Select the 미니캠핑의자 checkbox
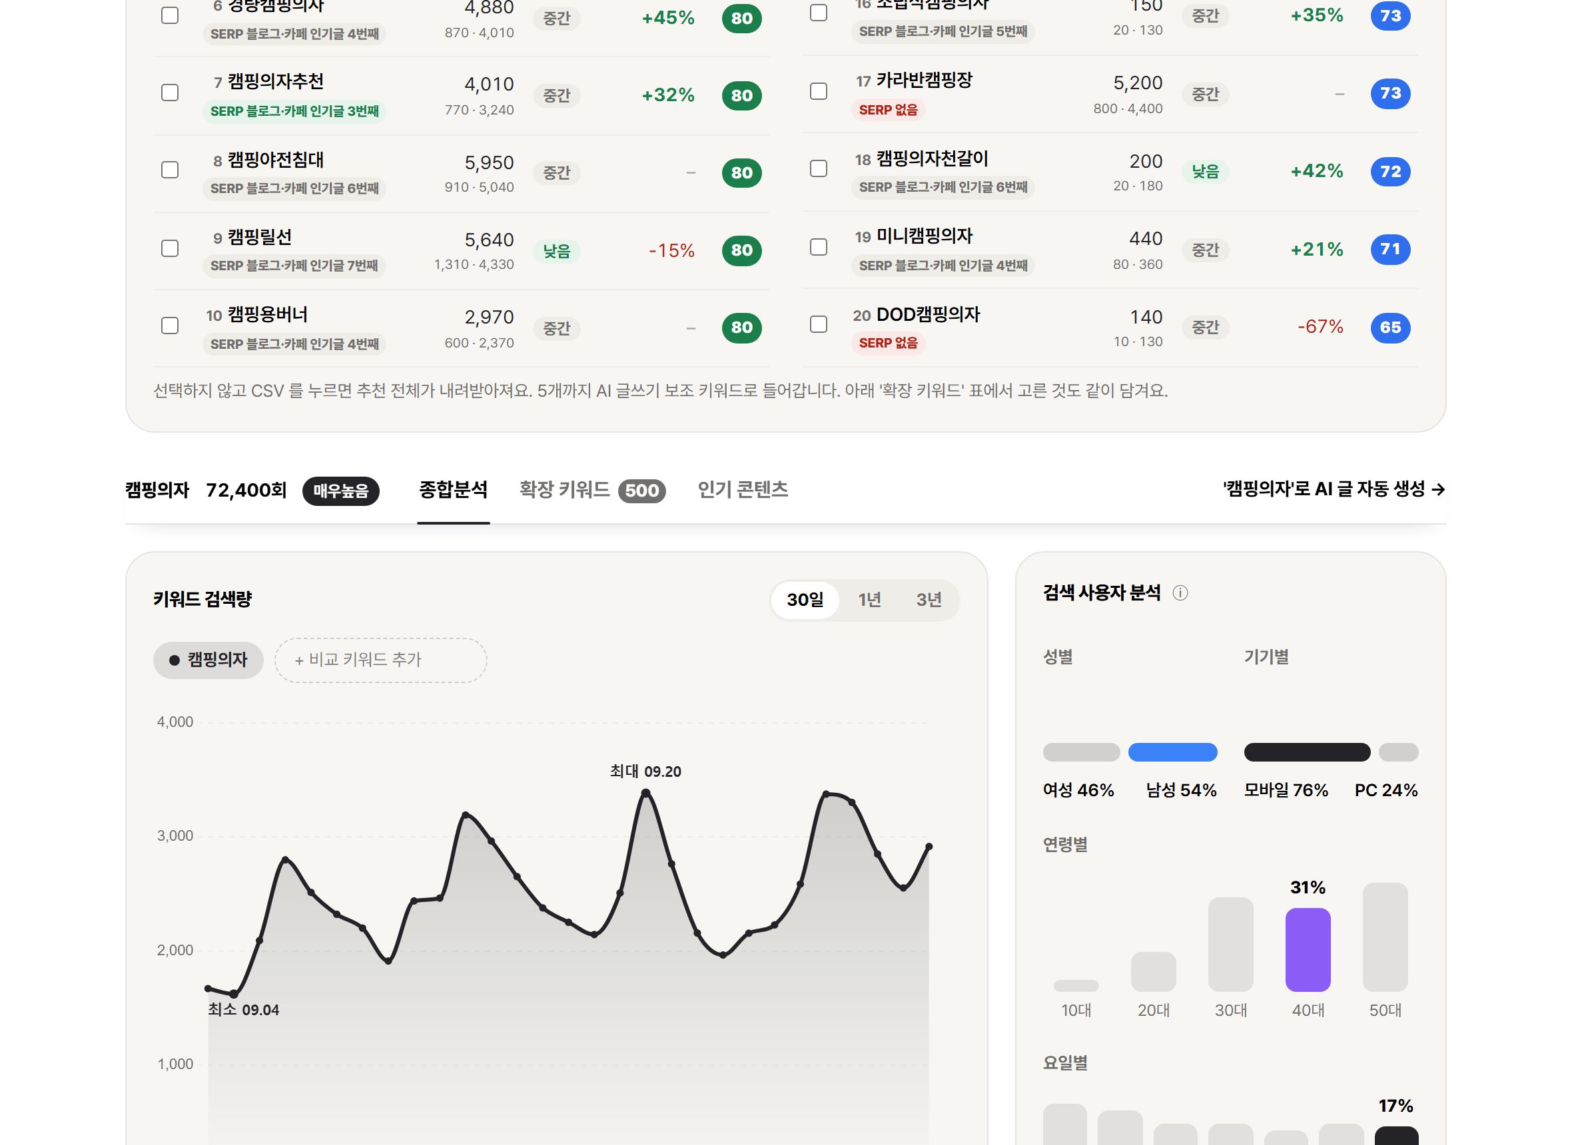The width and height of the screenshot is (1572, 1145). click(818, 247)
